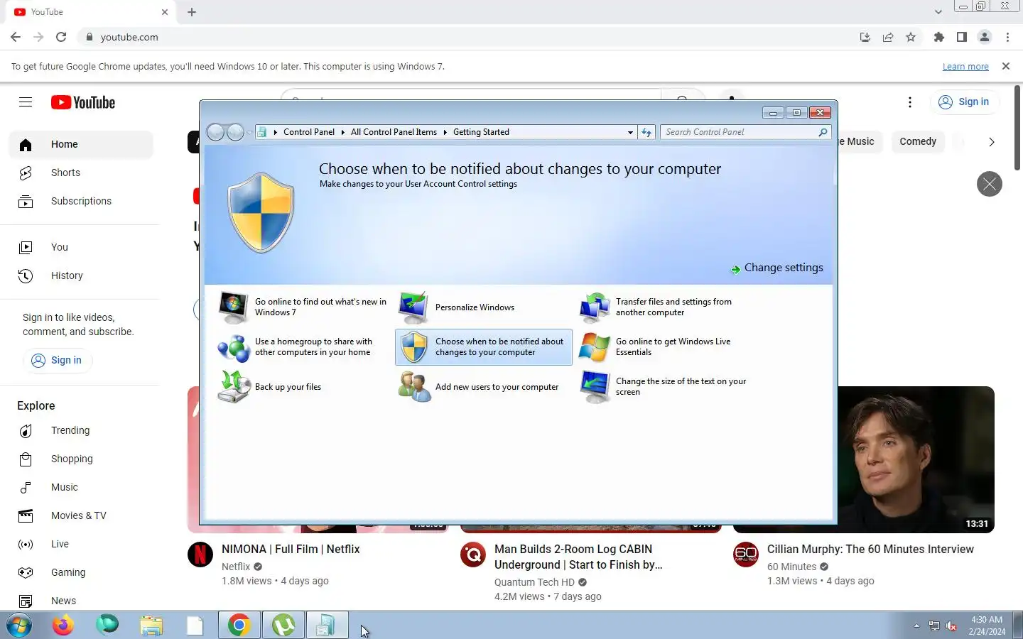Show hidden system tray icons

(916, 626)
